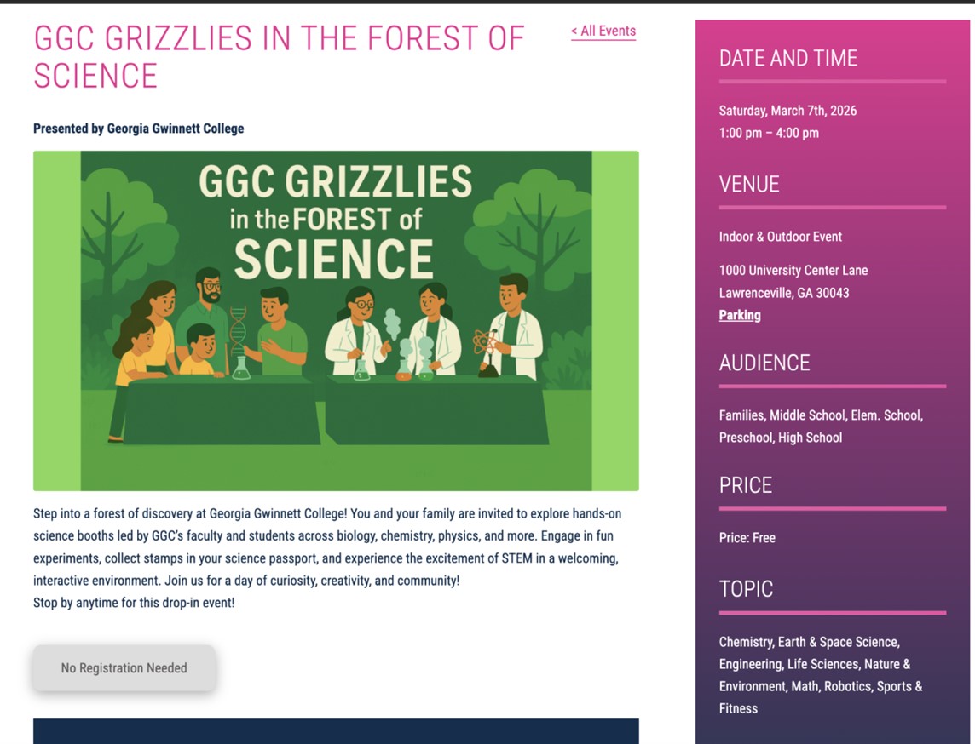This screenshot has height=744, width=975.
Task: Click the atom model in the banner illustration
Action: coord(485,342)
